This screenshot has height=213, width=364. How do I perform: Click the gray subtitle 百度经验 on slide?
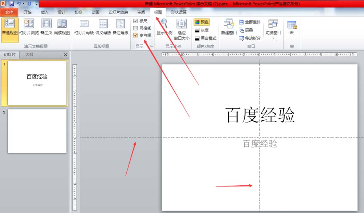point(260,144)
